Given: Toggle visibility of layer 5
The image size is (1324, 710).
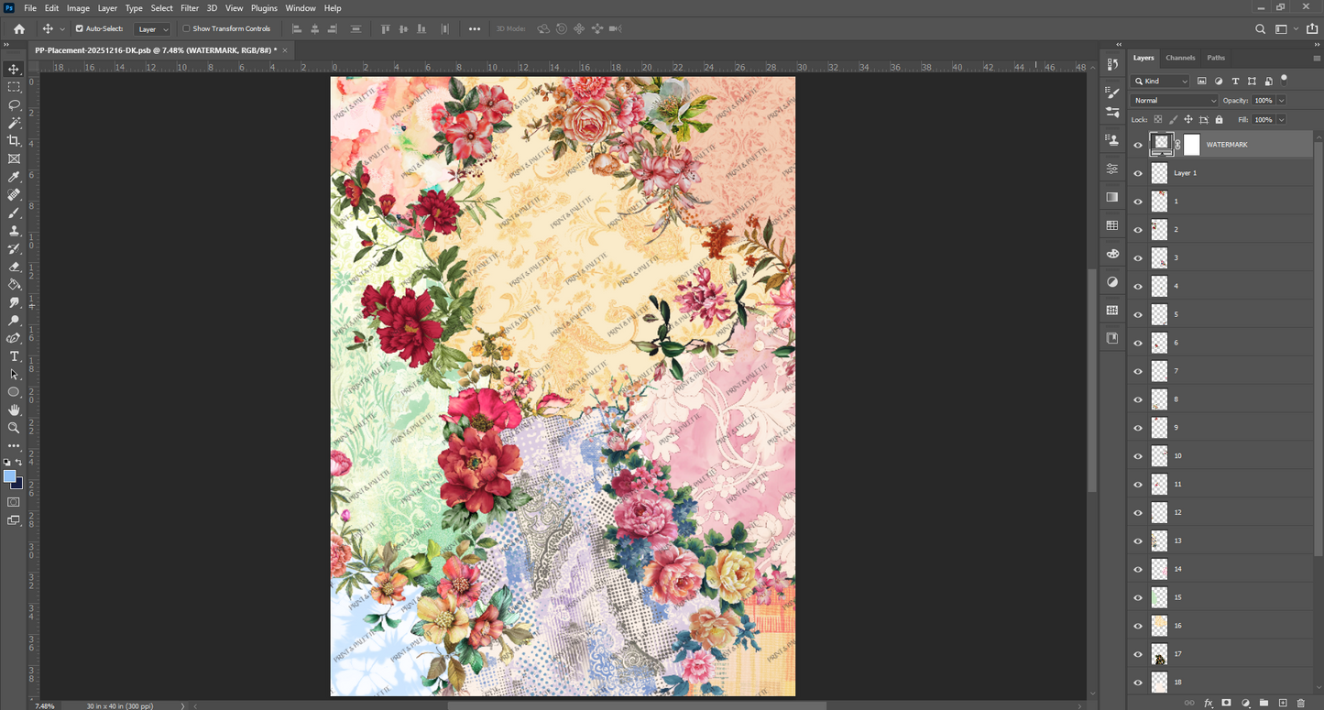Looking at the screenshot, I should (x=1138, y=314).
